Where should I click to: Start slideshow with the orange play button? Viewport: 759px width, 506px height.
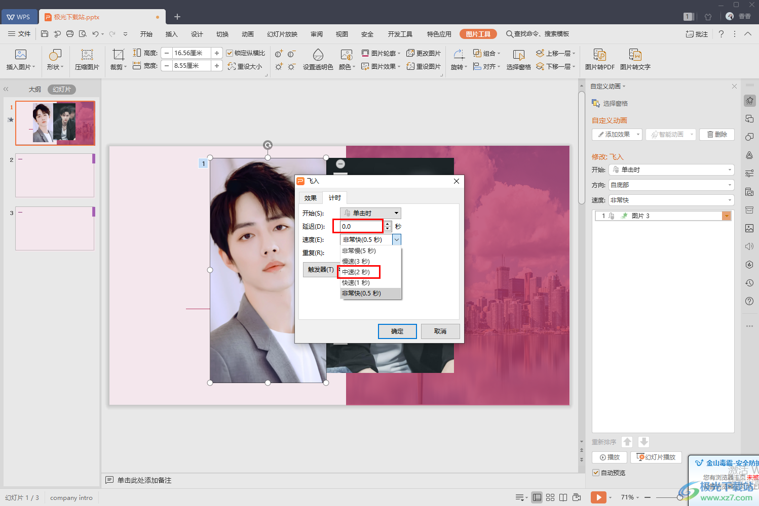[598, 497]
